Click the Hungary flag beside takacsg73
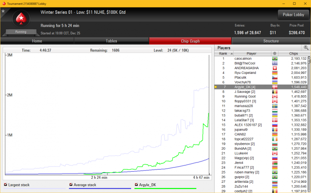Image resolution: width=311 pixels, height=193 pixels. pos(275,111)
